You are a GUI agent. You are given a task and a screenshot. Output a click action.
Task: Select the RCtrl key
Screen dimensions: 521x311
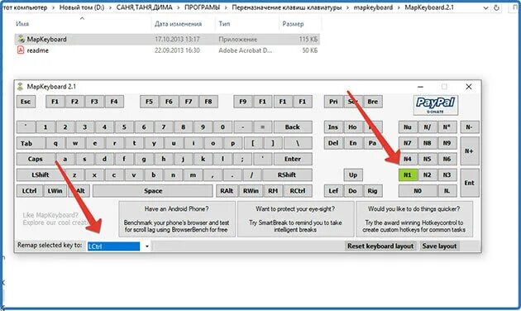[298, 191]
